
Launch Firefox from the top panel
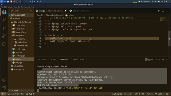(14, 2)
